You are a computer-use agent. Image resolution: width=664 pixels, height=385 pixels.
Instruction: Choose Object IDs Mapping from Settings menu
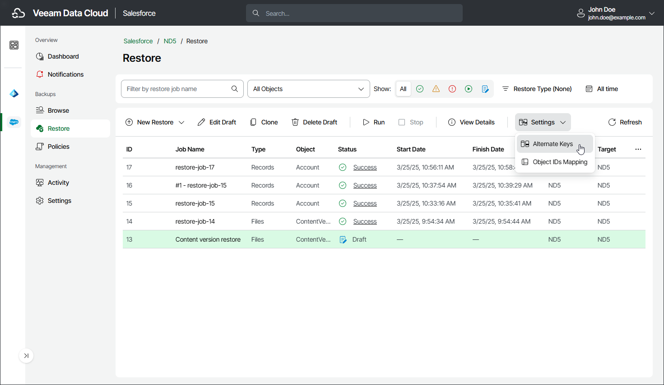click(x=555, y=162)
